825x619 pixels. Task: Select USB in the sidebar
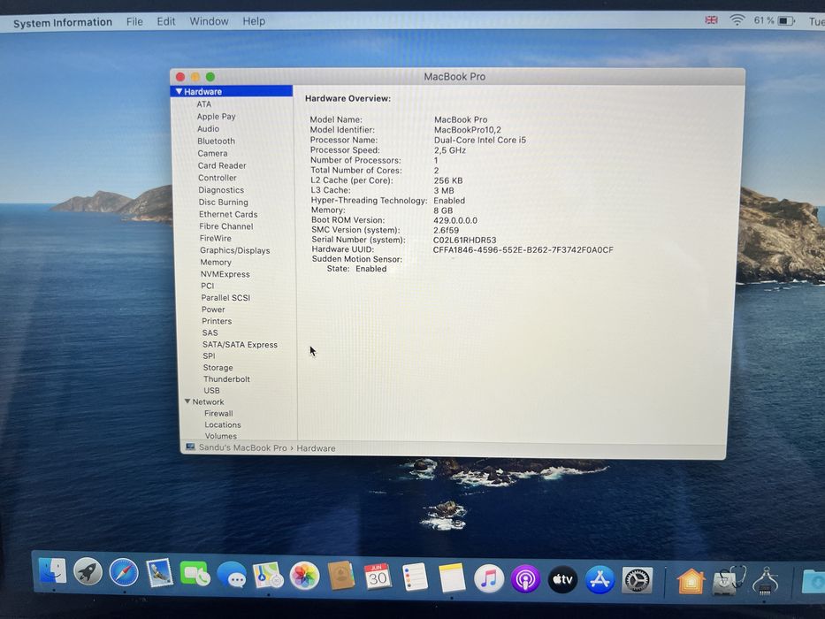(212, 391)
